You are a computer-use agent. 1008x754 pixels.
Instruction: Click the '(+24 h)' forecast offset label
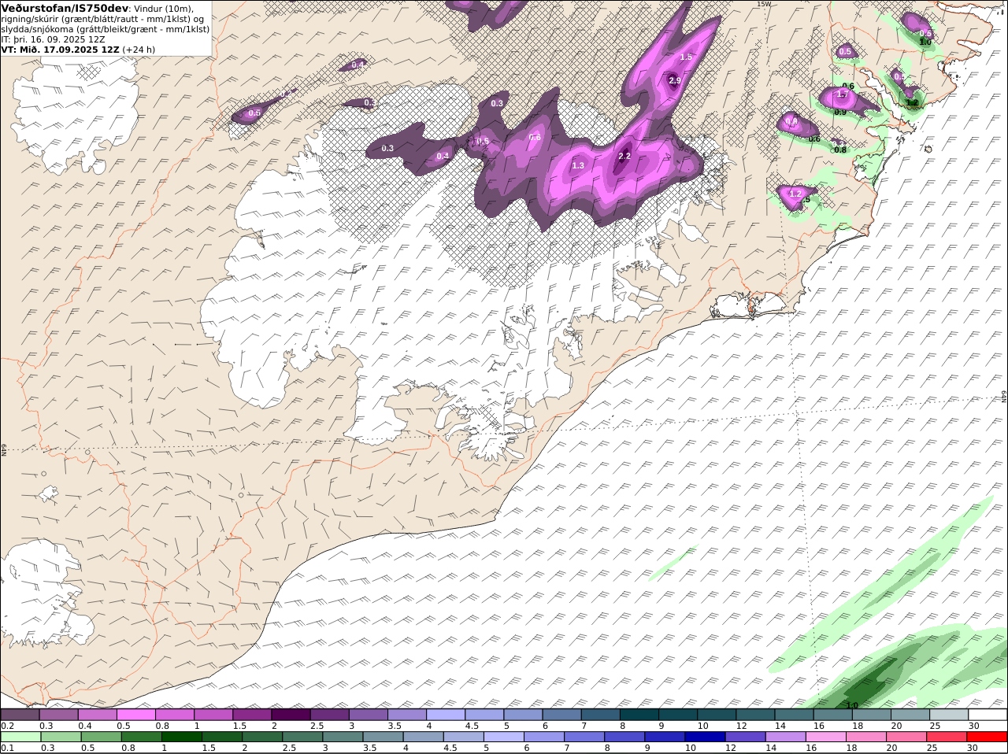(139, 49)
